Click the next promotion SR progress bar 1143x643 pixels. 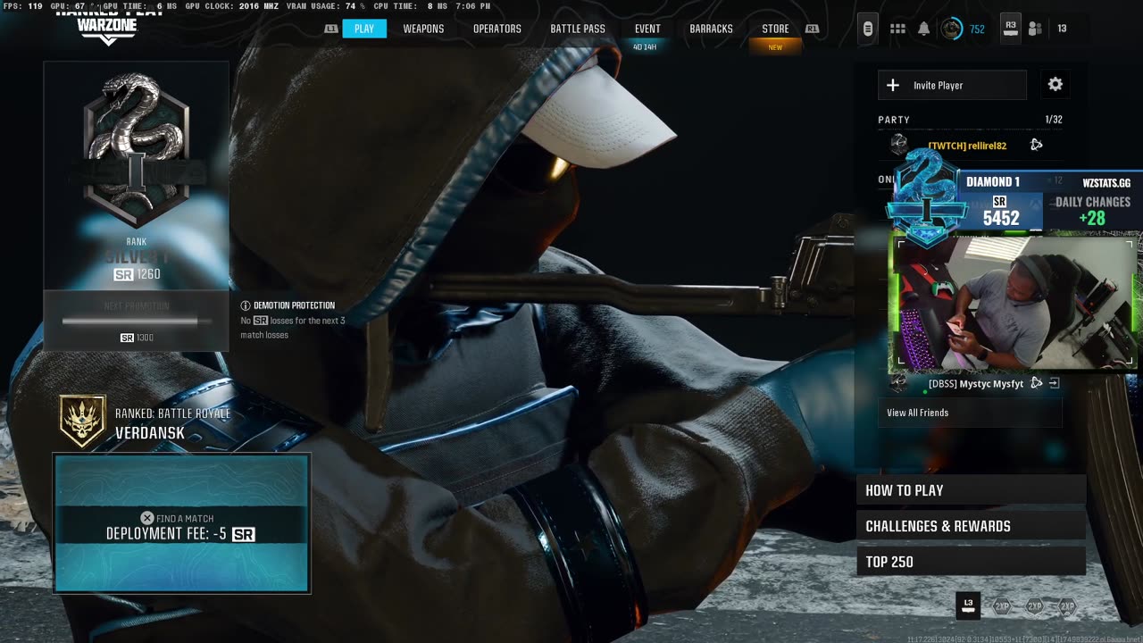(x=136, y=321)
